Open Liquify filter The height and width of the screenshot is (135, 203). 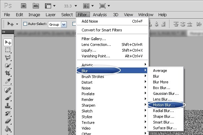click(x=112, y=50)
